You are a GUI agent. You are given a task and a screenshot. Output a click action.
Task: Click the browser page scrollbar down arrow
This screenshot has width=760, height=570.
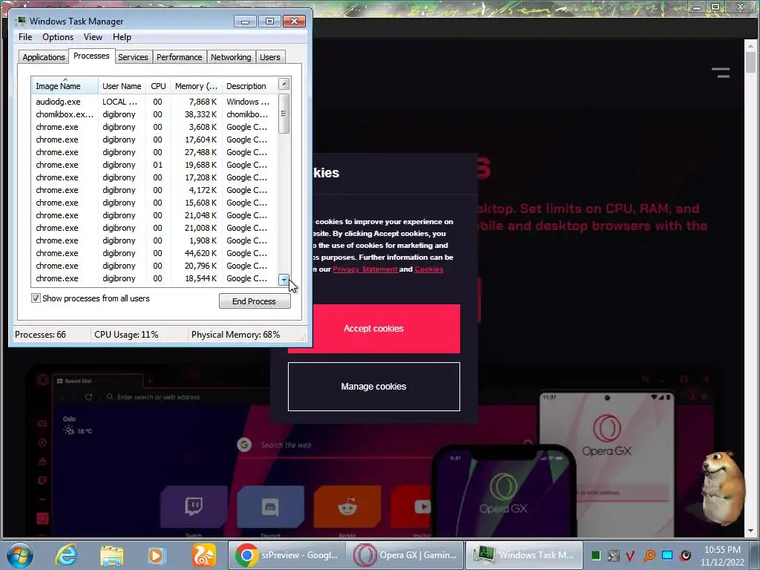click(x=751, y=531)
